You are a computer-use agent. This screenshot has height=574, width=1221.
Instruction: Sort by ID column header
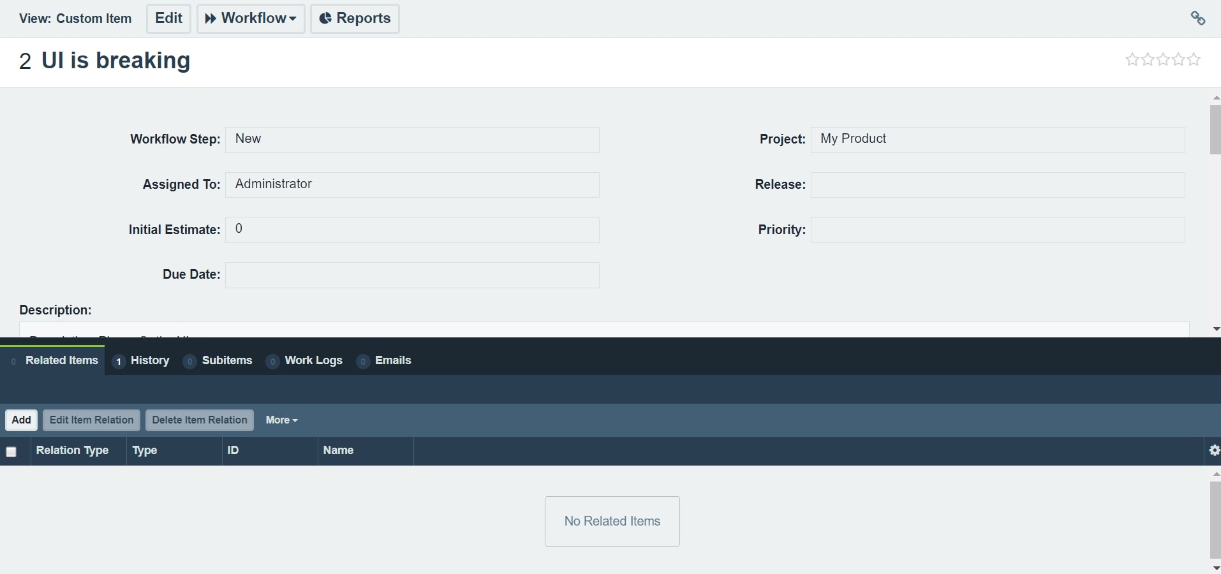(x=270, y=450)
